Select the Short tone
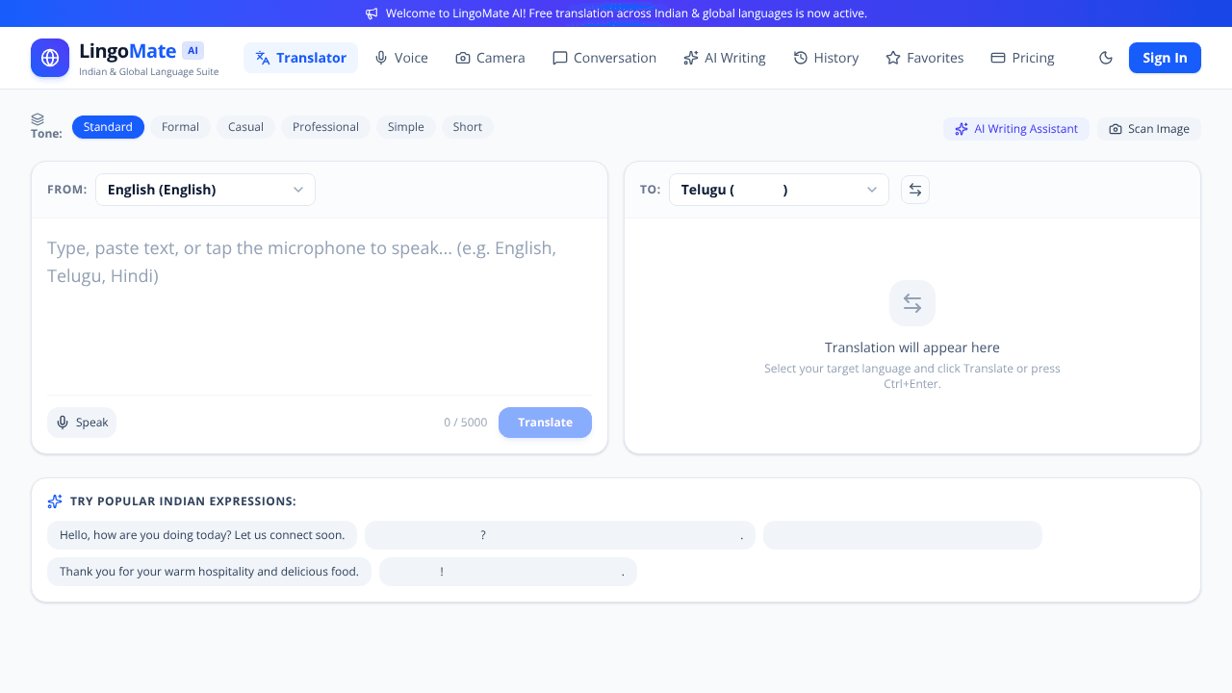 coord(468,127)
